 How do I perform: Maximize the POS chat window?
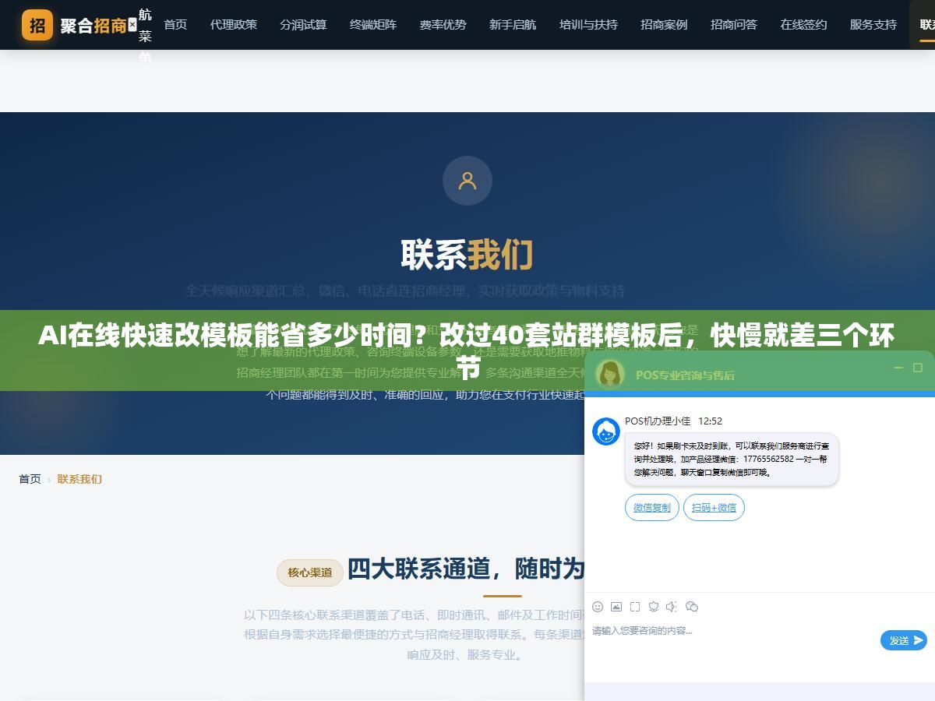click(918, 368)
